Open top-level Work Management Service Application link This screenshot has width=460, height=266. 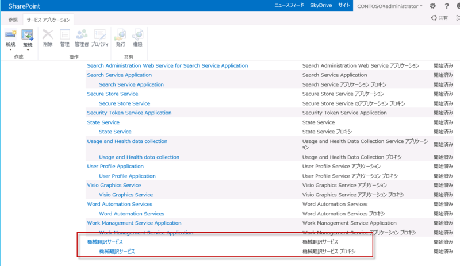134,223
